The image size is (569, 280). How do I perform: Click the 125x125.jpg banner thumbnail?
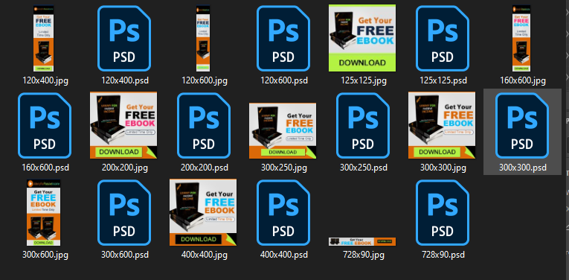(x=362, y=38)
